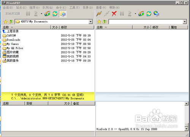Click the red X abort icon

[114, 14]
